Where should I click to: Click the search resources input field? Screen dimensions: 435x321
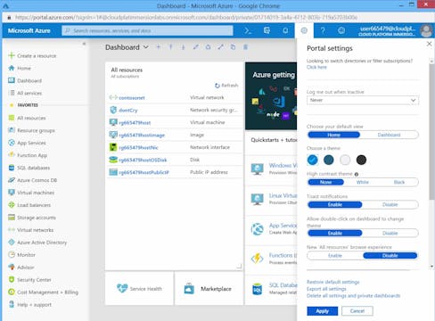pyautogui.click(x=147, y=30)
